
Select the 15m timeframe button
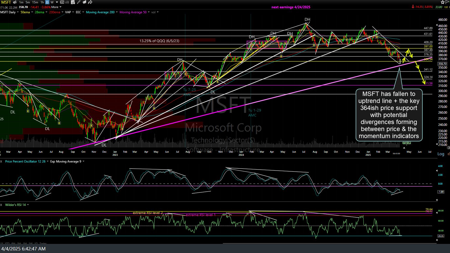[35, 2]
